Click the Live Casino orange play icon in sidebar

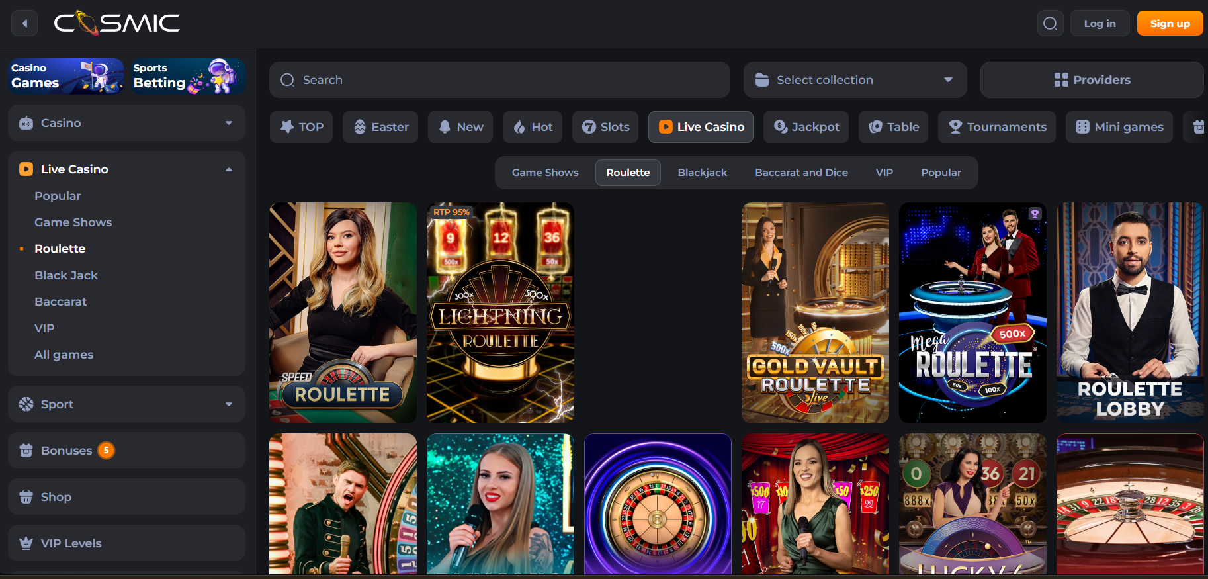coord(26,169)
